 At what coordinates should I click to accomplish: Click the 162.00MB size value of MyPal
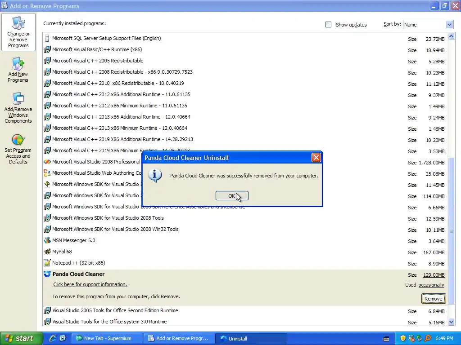click(434, 252)
